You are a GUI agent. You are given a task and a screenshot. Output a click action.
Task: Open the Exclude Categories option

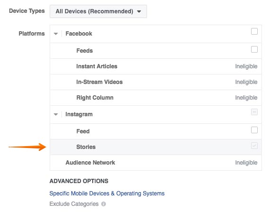coord(74,204)
